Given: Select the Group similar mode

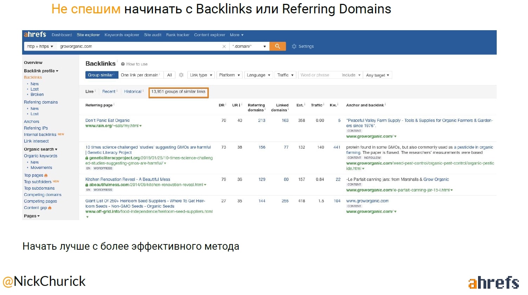Looking at the screenshot, I should (x=101, y=75).
